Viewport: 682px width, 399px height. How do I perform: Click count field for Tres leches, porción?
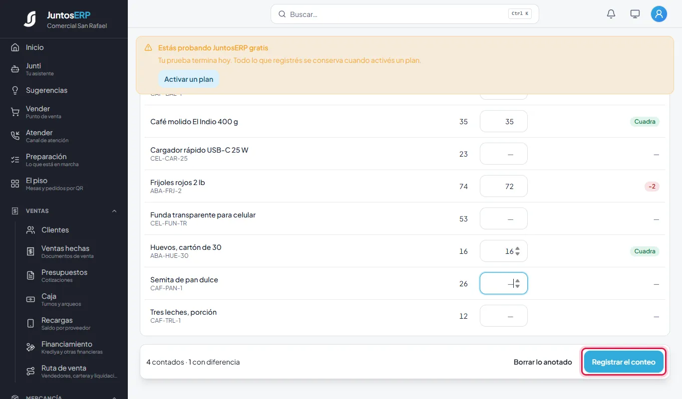[x=504, y=316]
